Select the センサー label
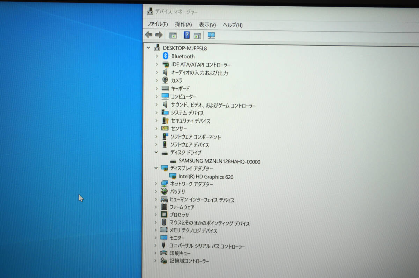This screenshot has height=278, width=419. pyautogui.click(x=179, y=129)
